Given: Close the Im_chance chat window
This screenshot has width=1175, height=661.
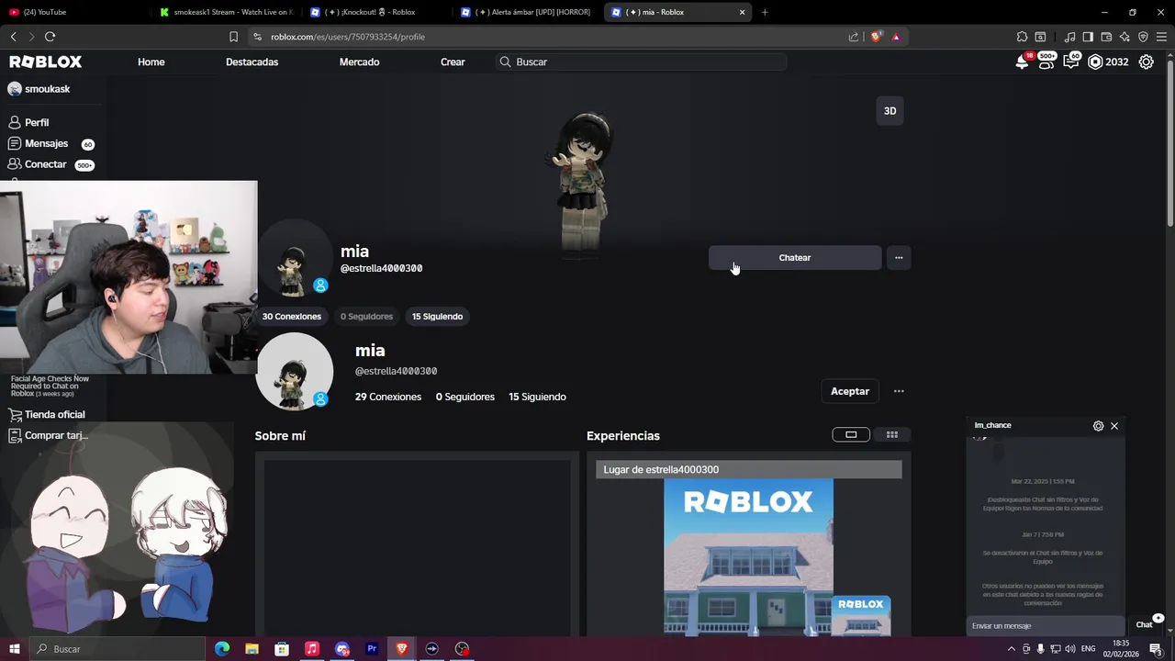Looking at the screenshot, I should point(1114,426).
